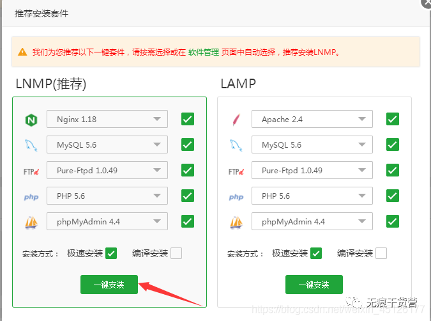The image size is (431, 321).
Task: Close the 推荐安装套件 dialog
Action: point(427,3)
